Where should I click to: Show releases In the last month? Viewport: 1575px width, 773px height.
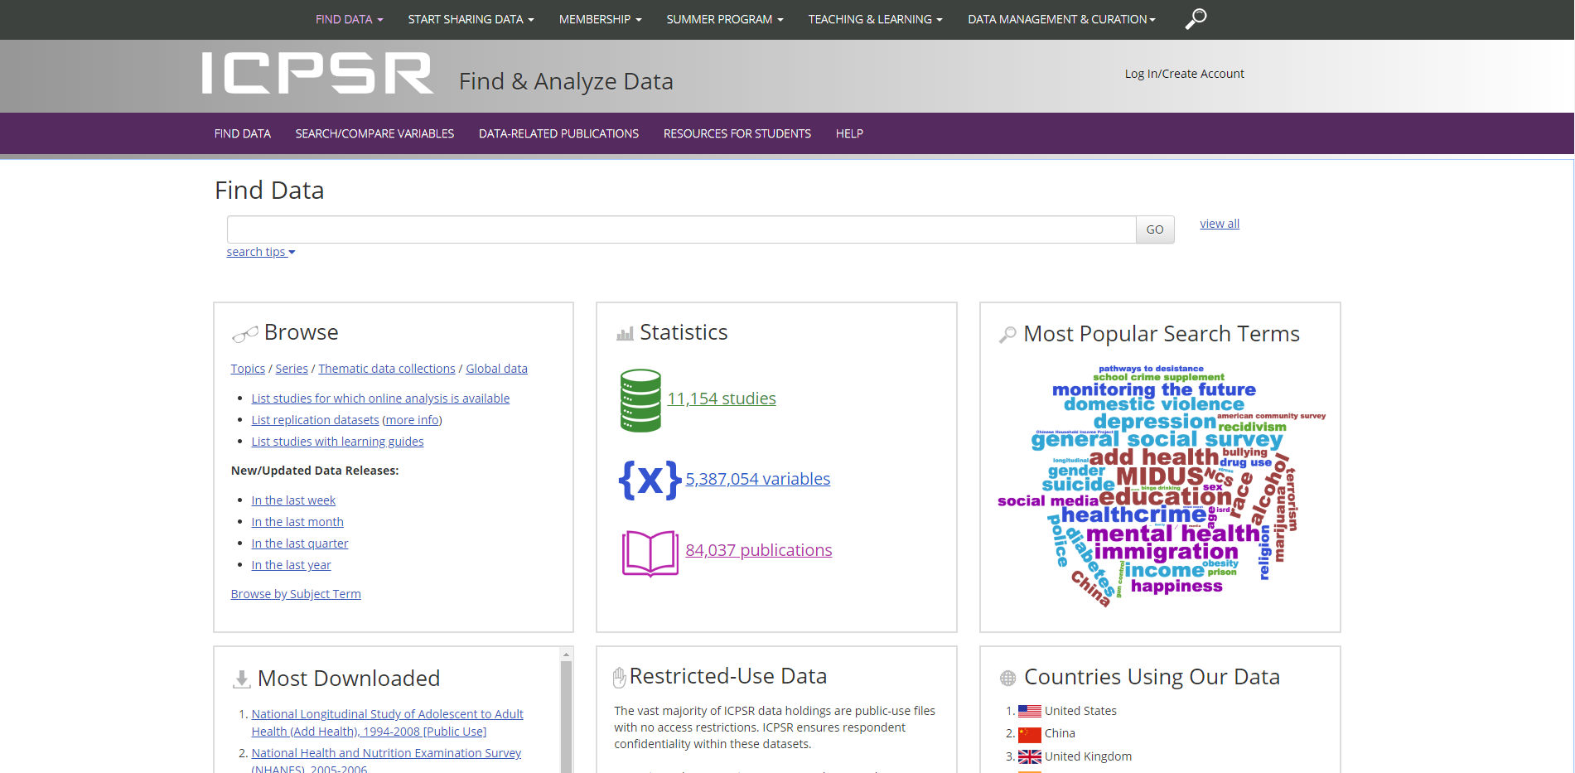tap(297, 522)
